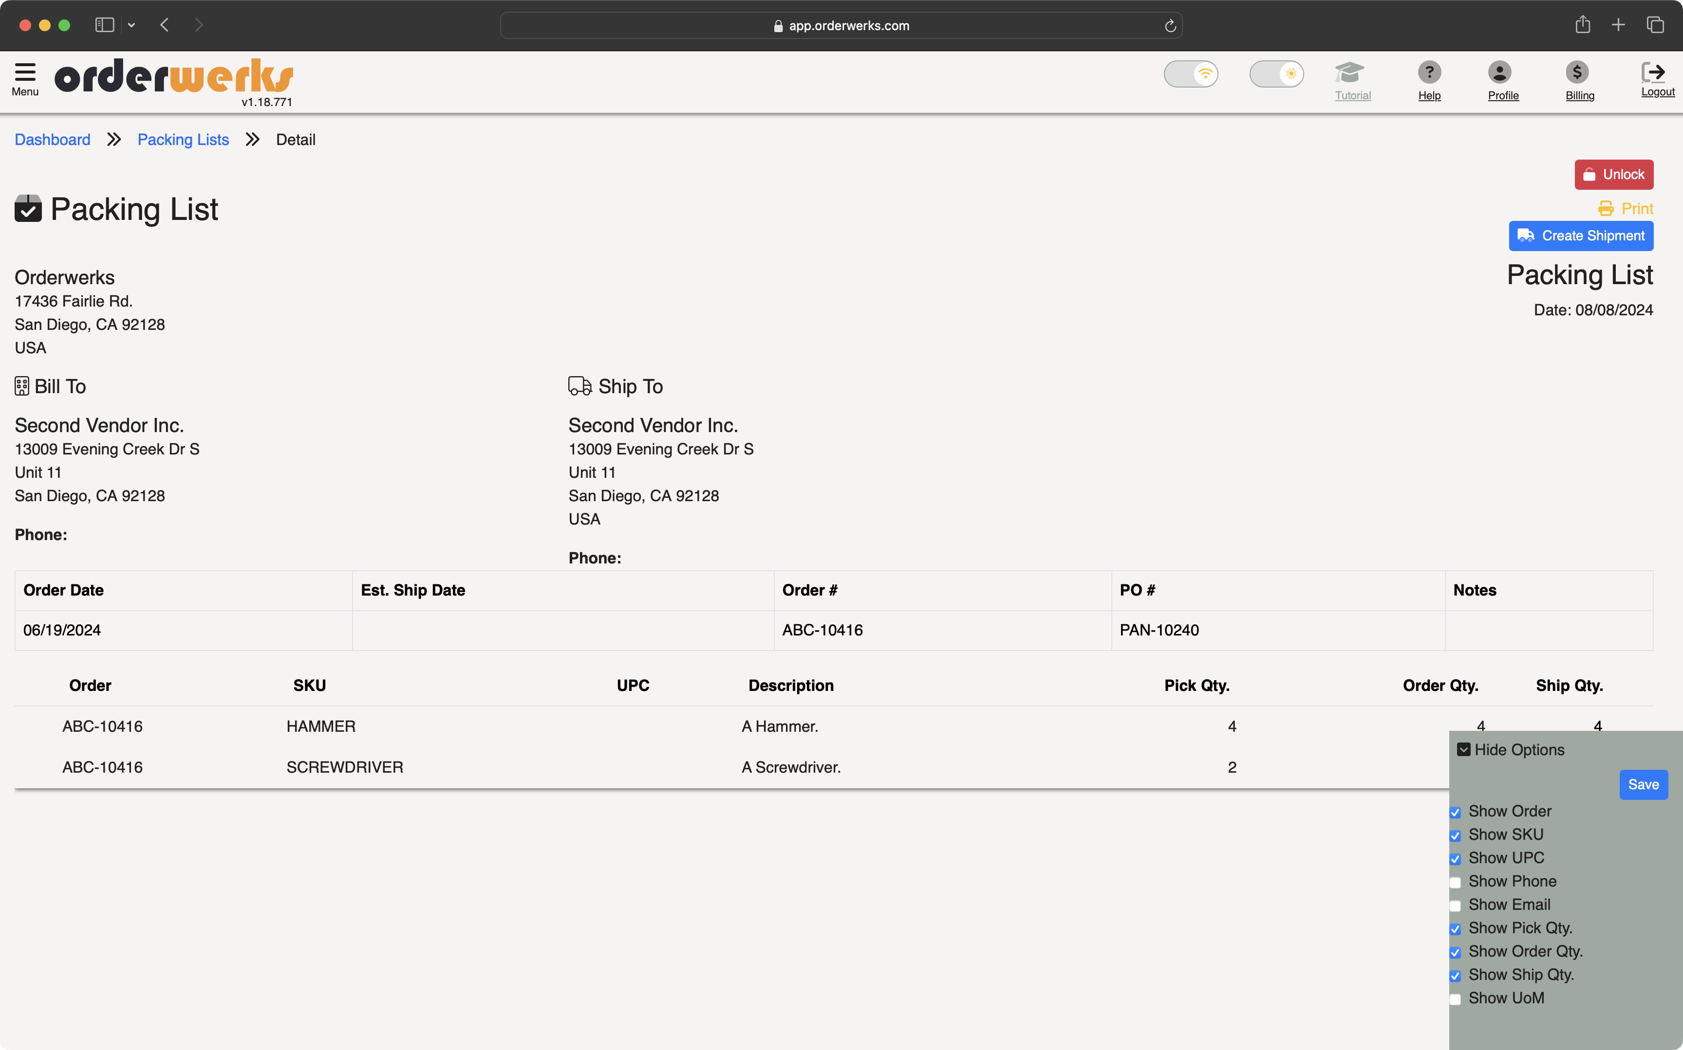Screen dimensions: 1683x1050
Task: Select order date 06/19/2024 cell
Action: 184,630
